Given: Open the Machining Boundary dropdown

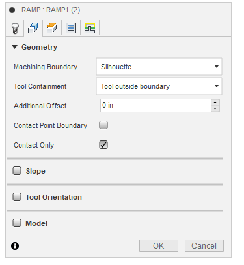Looking at the screenshot, I should pyautogui.click(x=159, y=67).
